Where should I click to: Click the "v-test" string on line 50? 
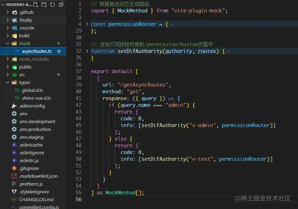pos(201,159)
